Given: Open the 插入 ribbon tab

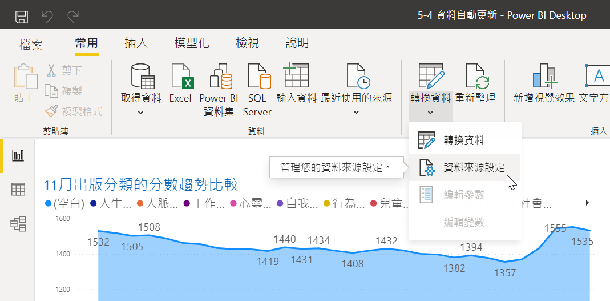Looking at the screenshot, I should [x=136, y=43].
